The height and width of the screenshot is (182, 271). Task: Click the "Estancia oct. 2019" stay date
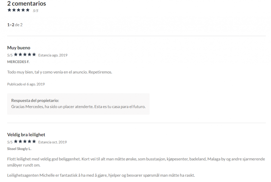point(52,142)
